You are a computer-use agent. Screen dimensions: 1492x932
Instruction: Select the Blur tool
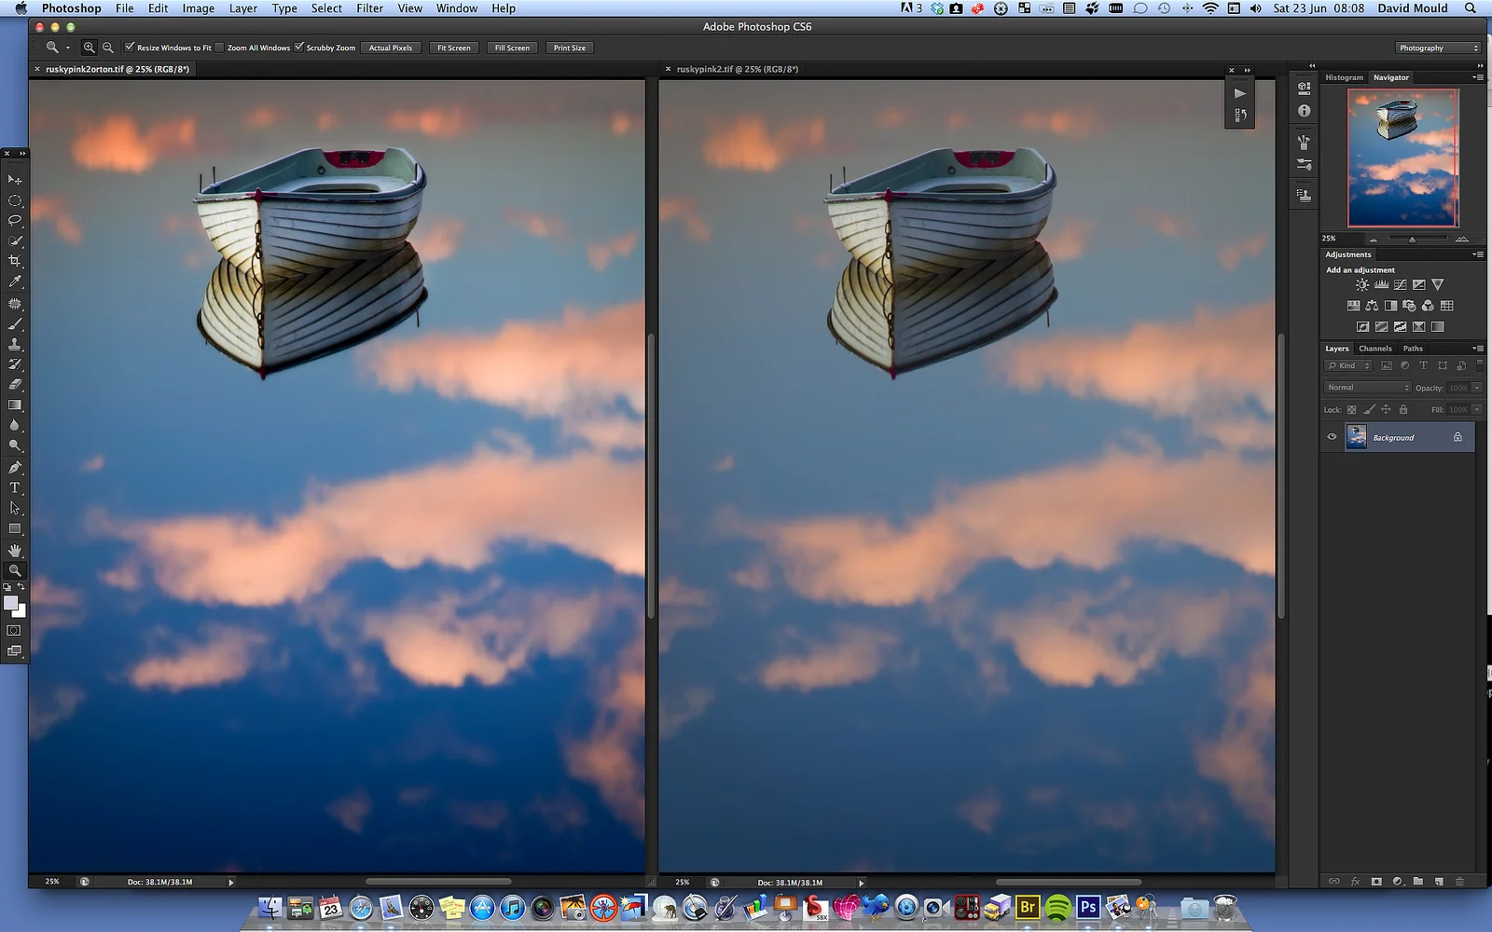[x=15, y=426]
